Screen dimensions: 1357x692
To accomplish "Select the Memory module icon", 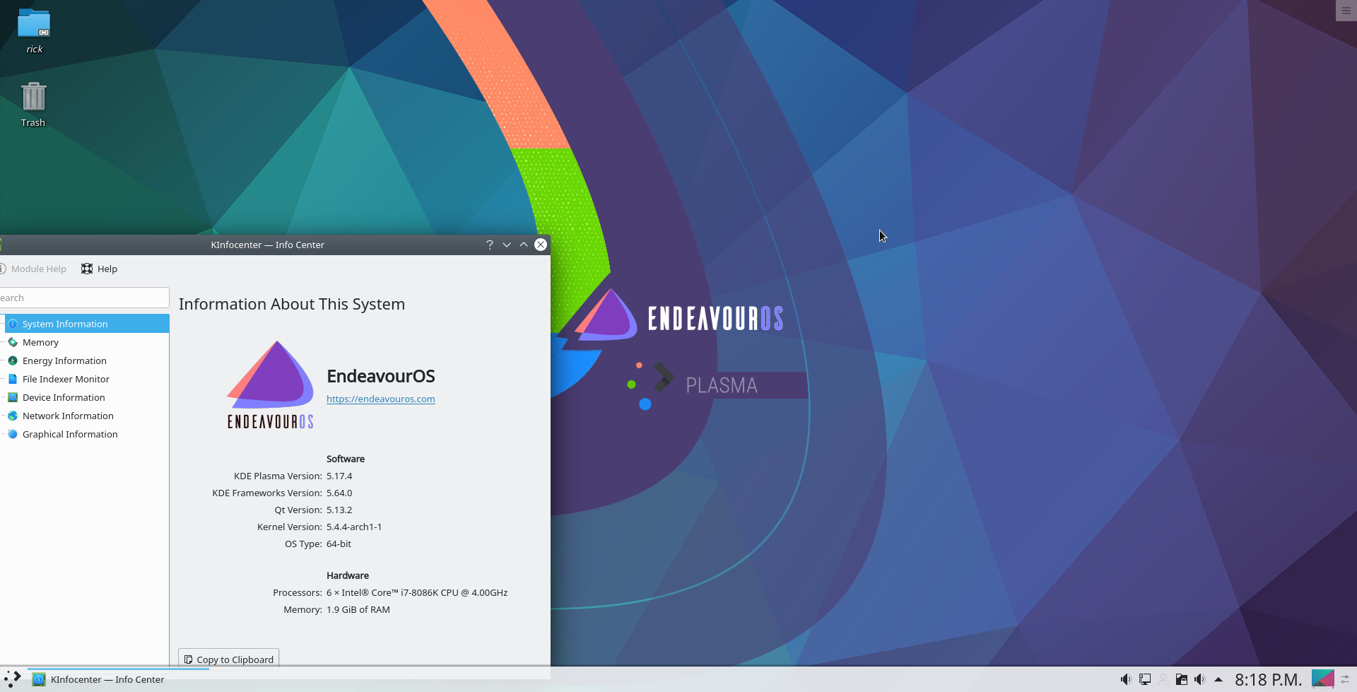I will coord(13,342).
